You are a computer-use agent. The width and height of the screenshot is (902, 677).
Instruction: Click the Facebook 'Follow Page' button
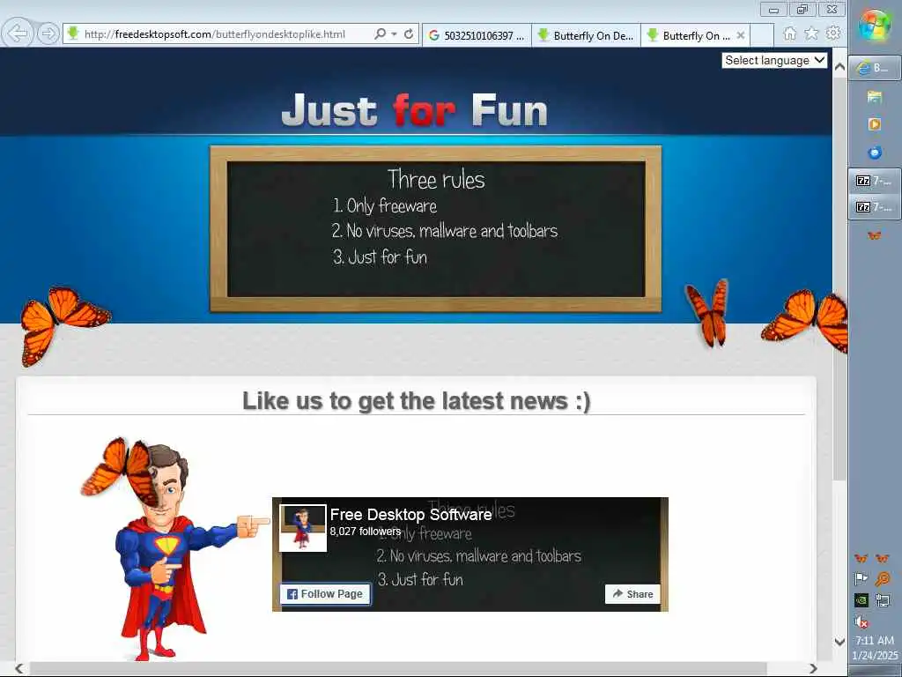(x=325, y=593)
